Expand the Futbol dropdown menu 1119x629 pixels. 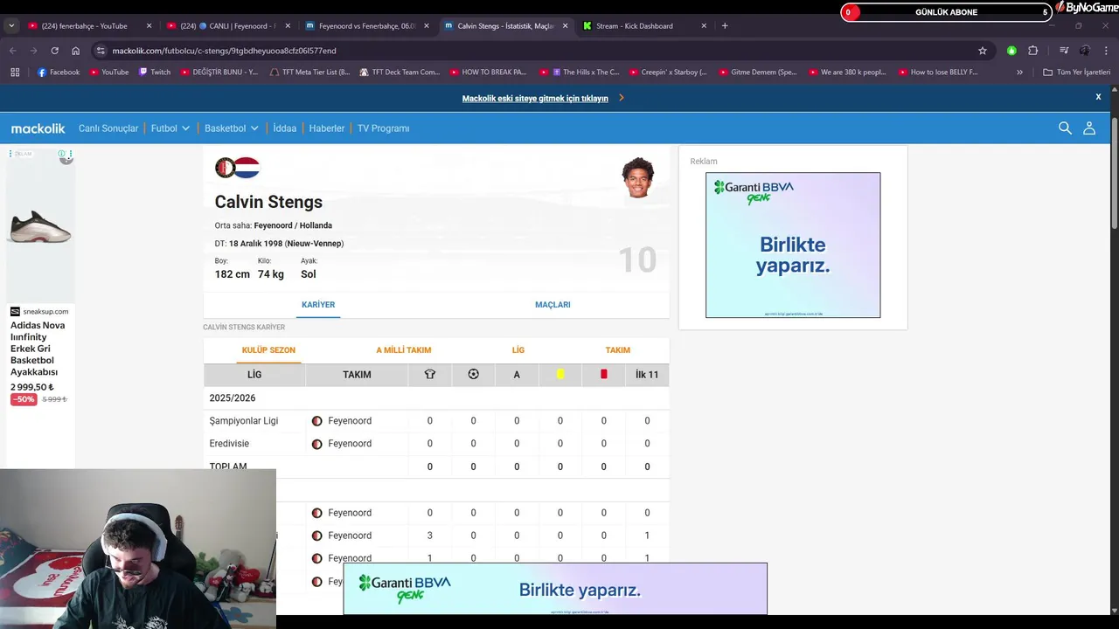tap(170, 128)
